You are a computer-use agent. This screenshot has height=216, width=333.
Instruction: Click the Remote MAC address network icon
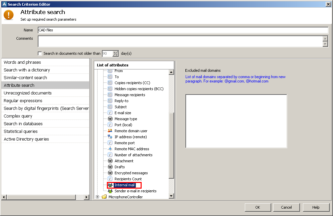pyautogui.click(x=110, y=149)
